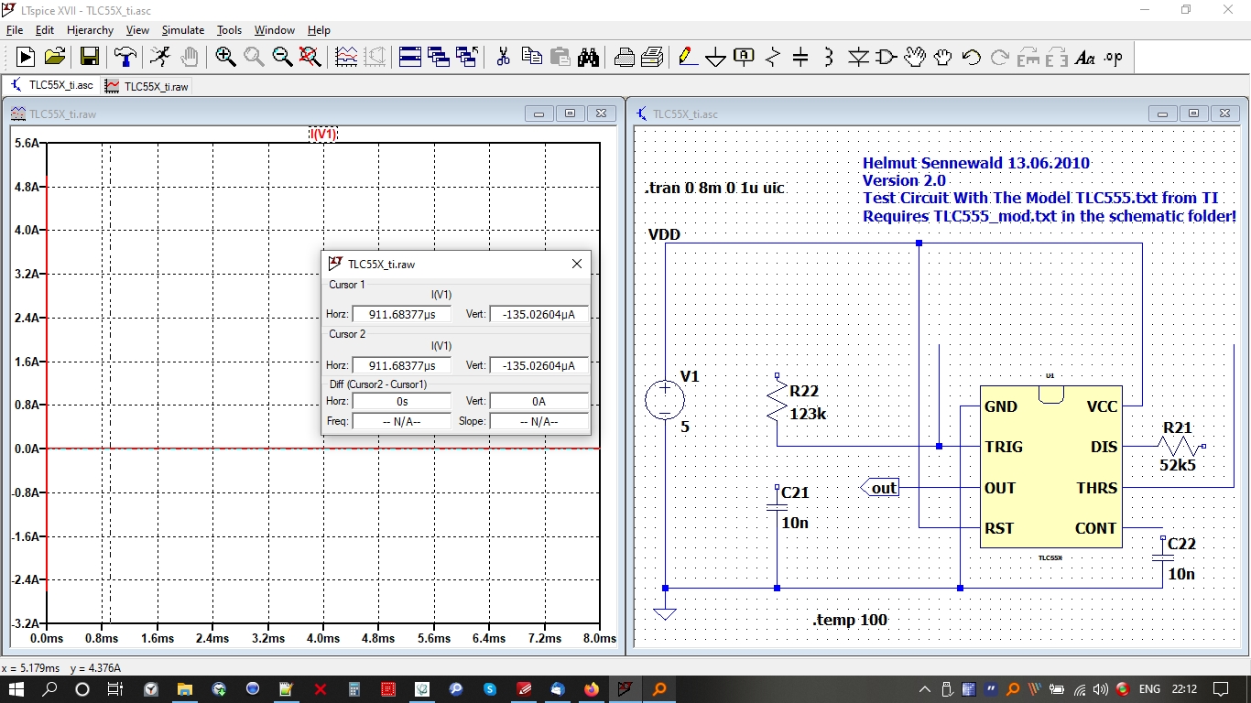Open Control Panel via hammer icon
Screen dimensions: 1251x703
[x=125, y=57]
